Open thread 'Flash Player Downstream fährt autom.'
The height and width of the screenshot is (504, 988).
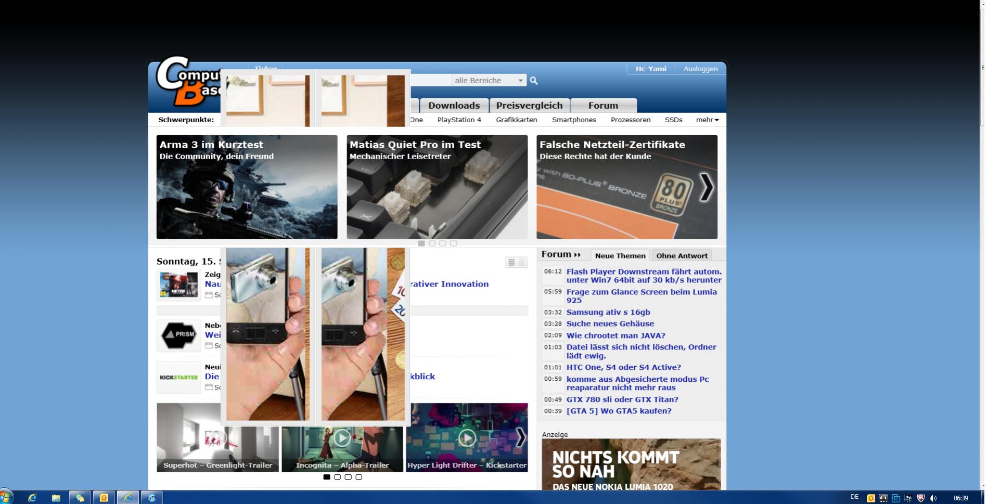click(644, 276)
